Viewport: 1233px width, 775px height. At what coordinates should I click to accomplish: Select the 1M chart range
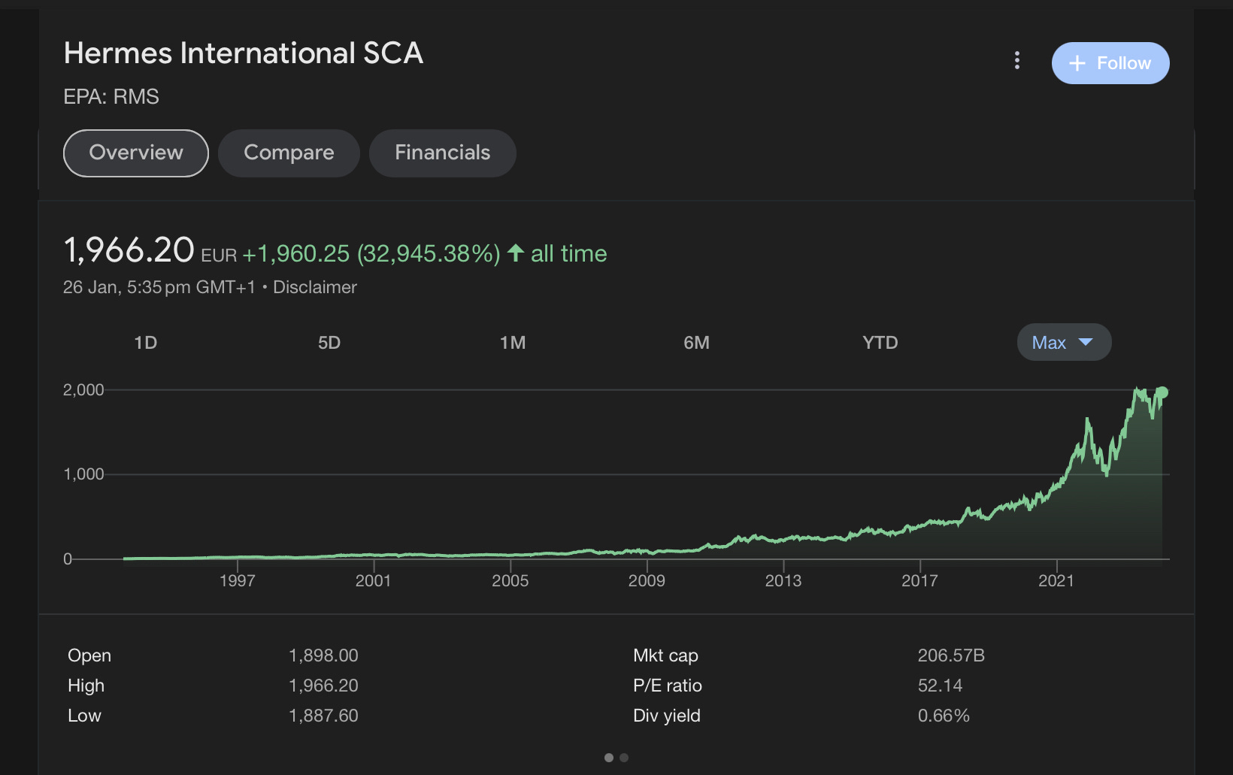pos(513,343)
